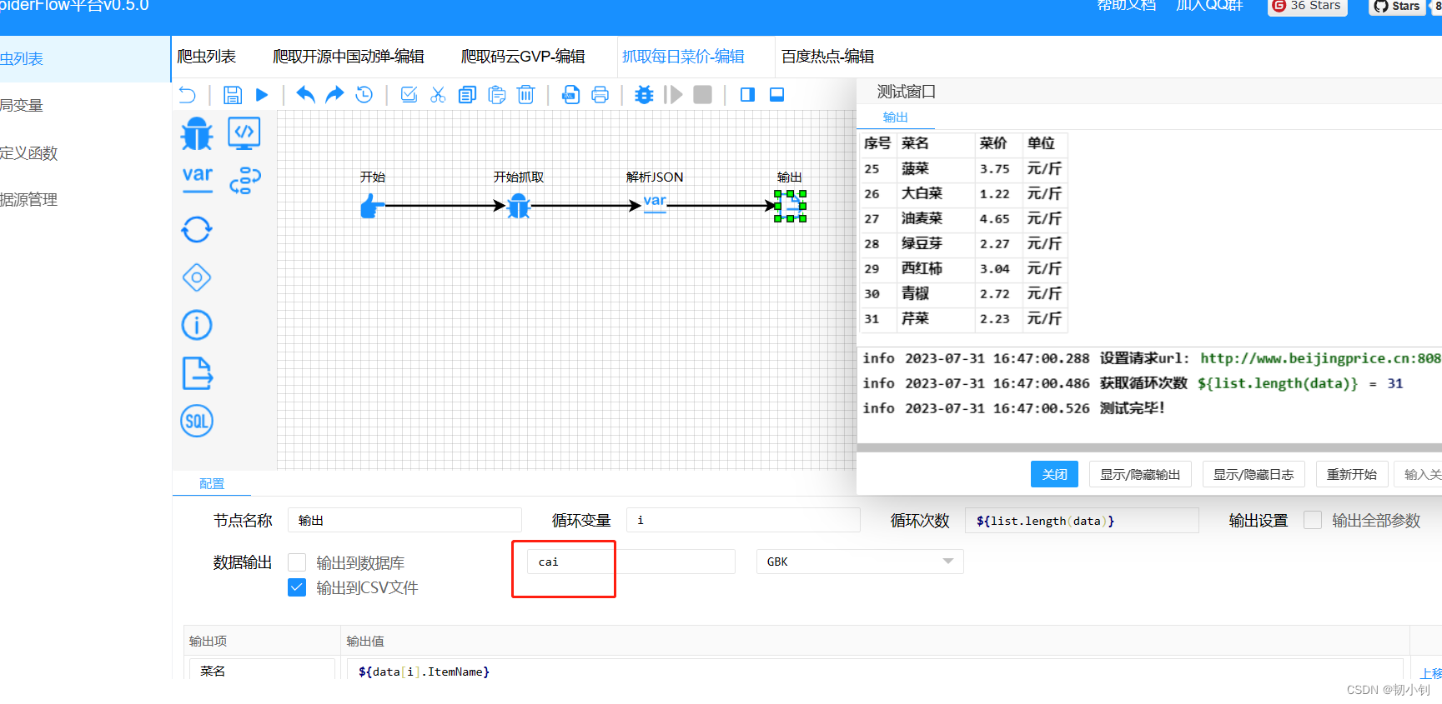Click the 配置 tab below the canvas

[212, 484]
